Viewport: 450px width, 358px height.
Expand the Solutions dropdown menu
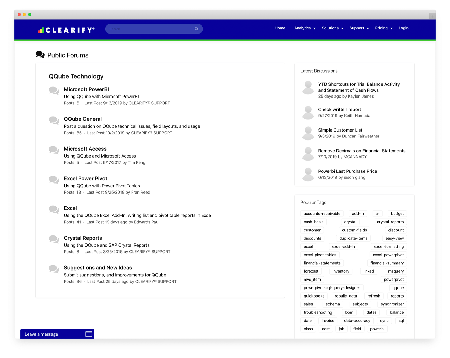click(x=332, y=28)
